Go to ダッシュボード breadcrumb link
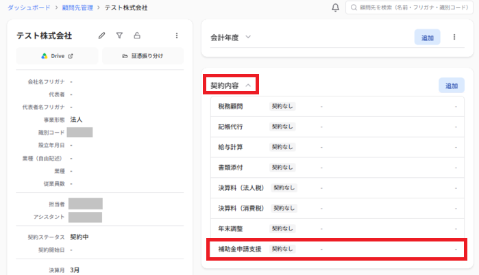The height and width of the screenshot is (275, 479). click(29, 8)
